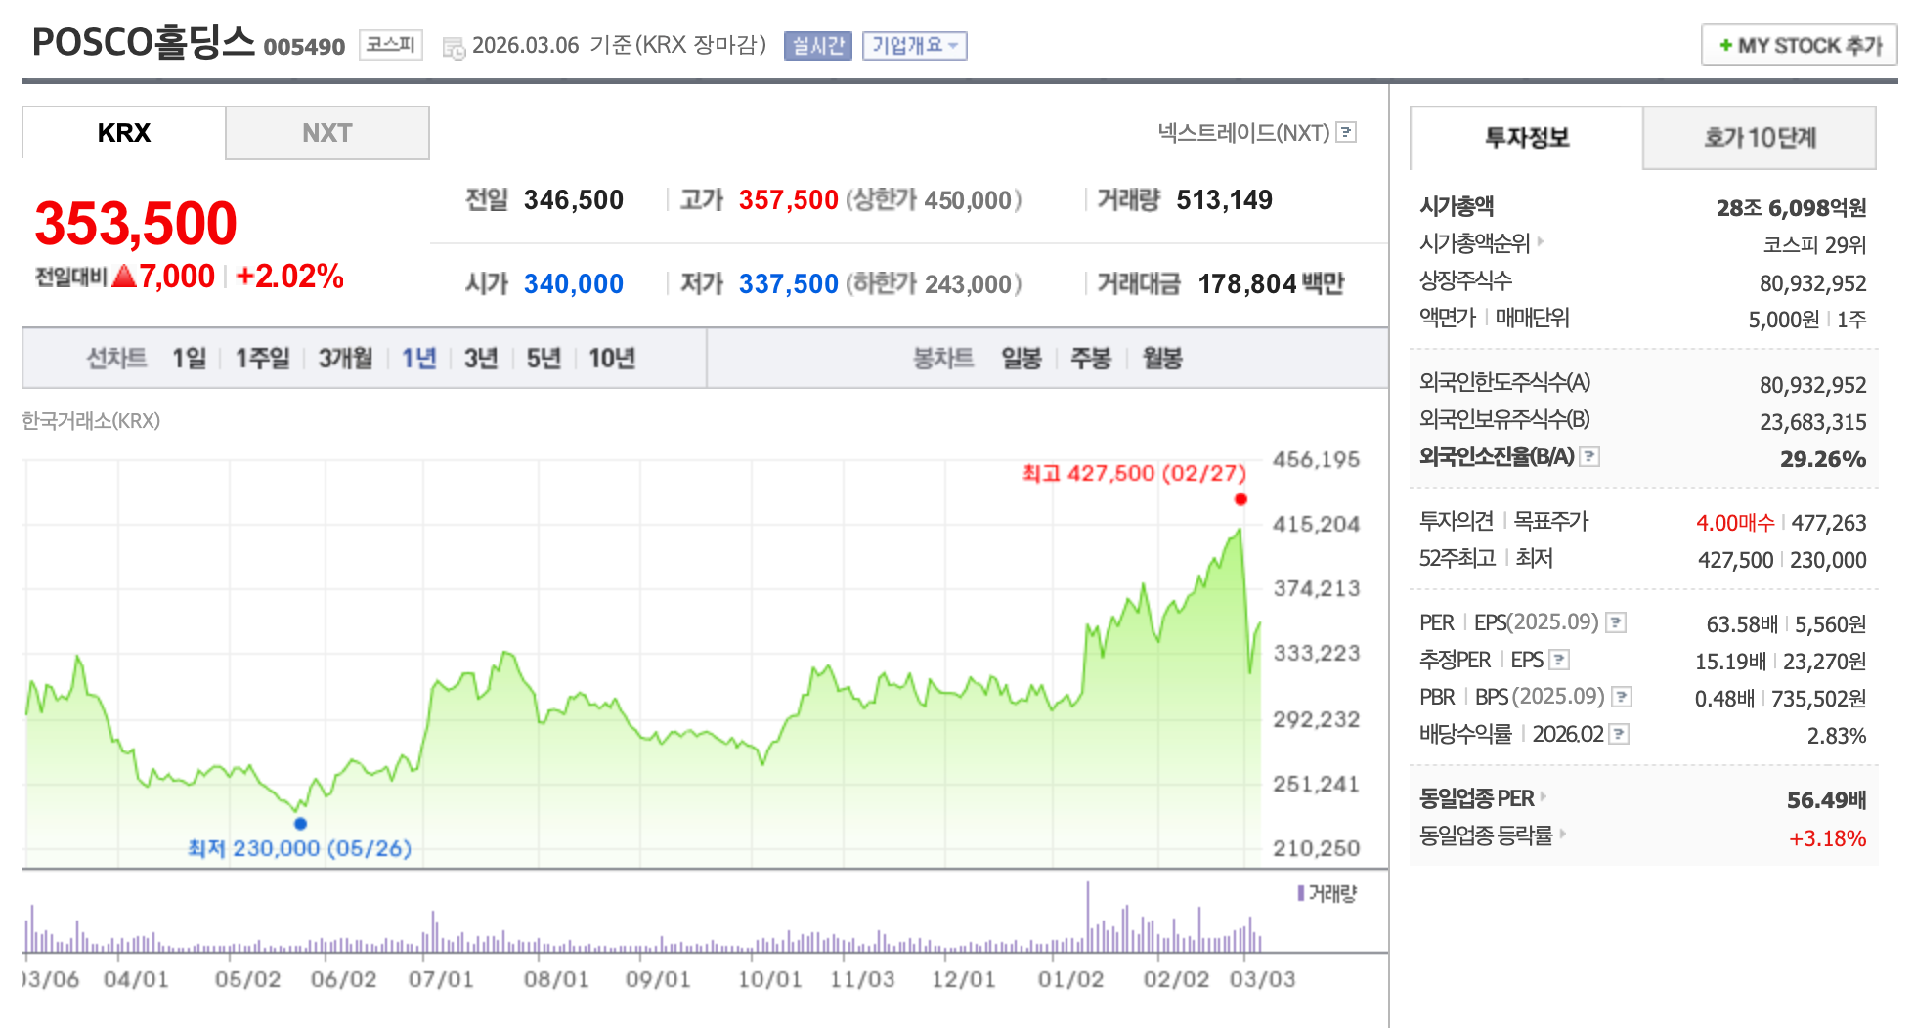Viewport: 1914px width, 1028px height.
Task: Select the 10년 line chart period
Action: coord(612,359)
